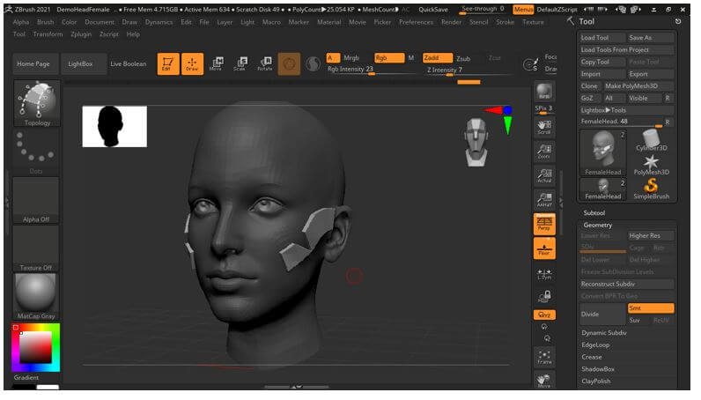The width and height of the screenshot is (701, 400).
Task: Select the Rotate transform tool
Action: coord(264,63)
